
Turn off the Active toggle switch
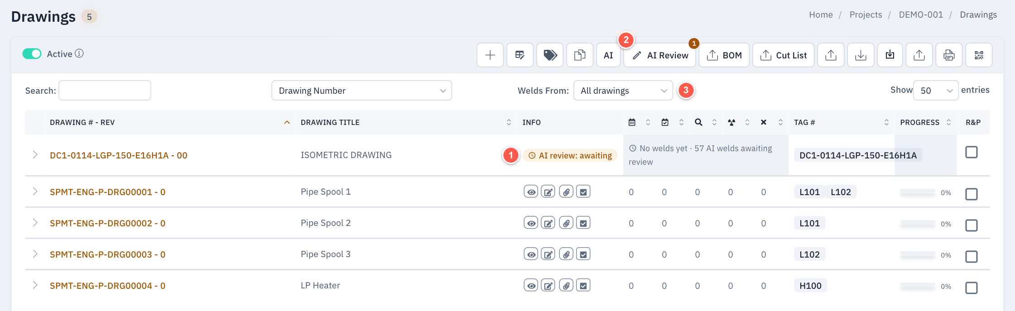pyautogui.click(x=32, y=54)
